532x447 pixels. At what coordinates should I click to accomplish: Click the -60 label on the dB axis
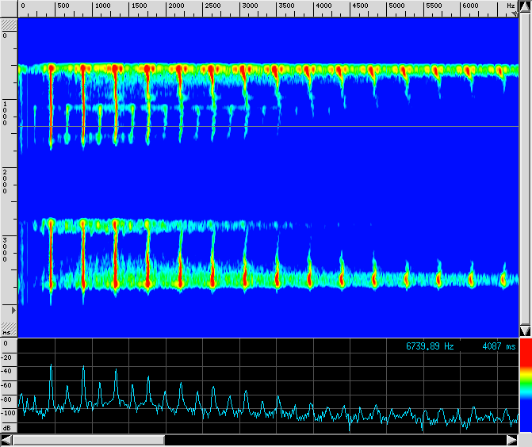pyautogui.click(x=9, y=384)
